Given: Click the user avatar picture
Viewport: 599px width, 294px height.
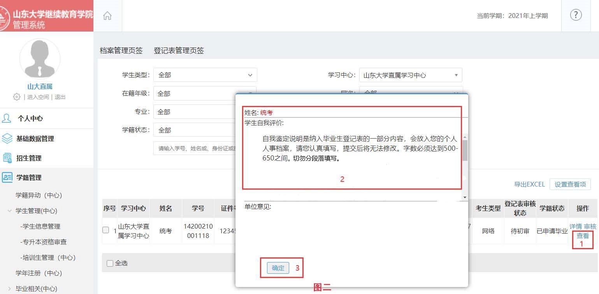Looking at the screenshot, I should [x=40, y=59].
